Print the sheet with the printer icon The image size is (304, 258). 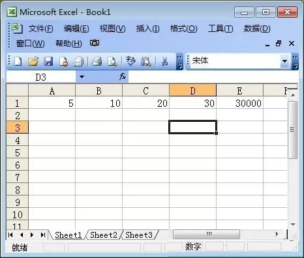[x=97, y=61]
